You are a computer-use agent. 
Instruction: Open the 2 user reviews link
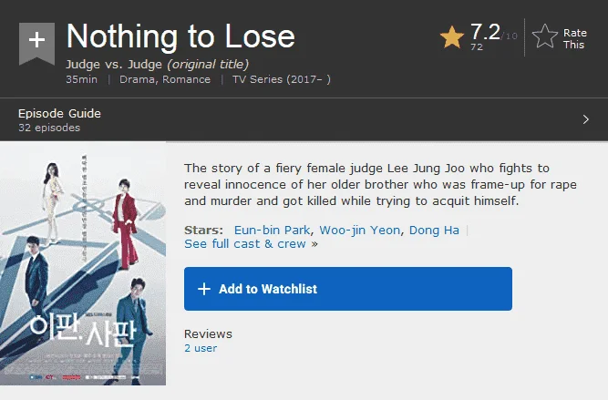(x=201, y=348)
